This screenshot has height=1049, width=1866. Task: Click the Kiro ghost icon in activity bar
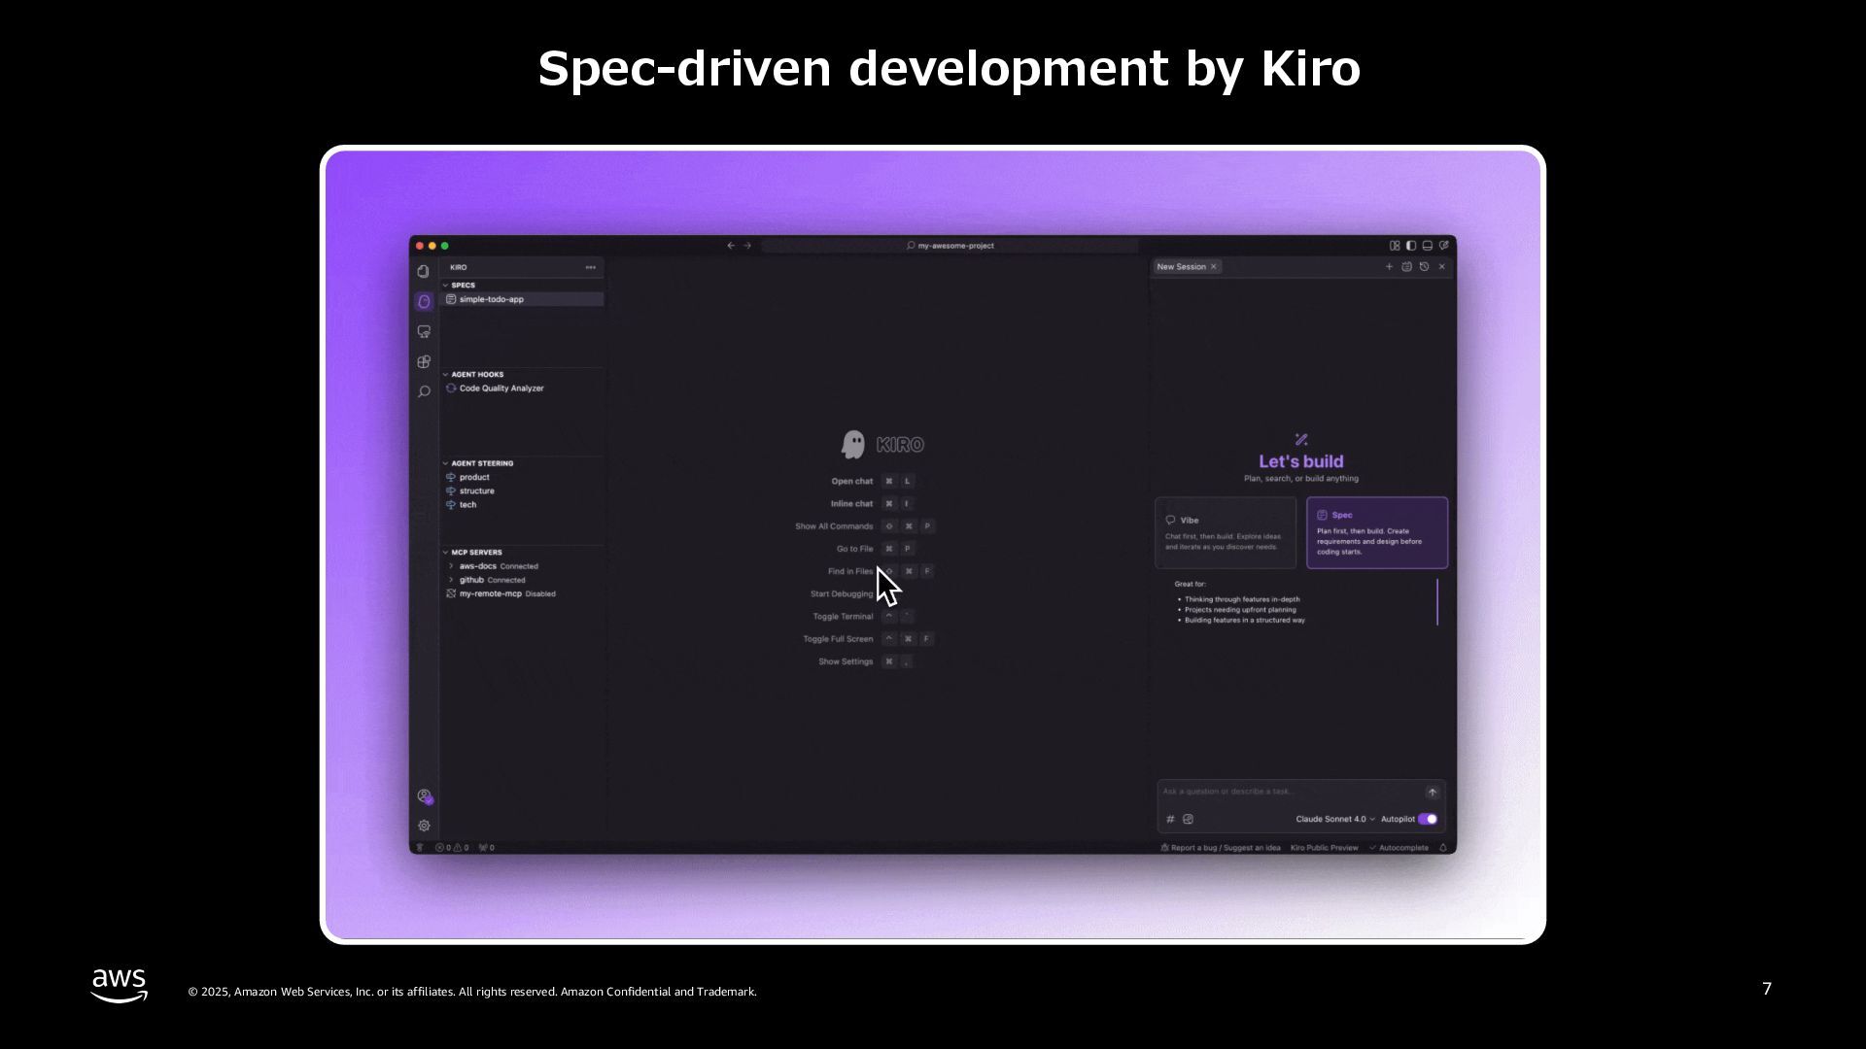[x=424, y=302]
